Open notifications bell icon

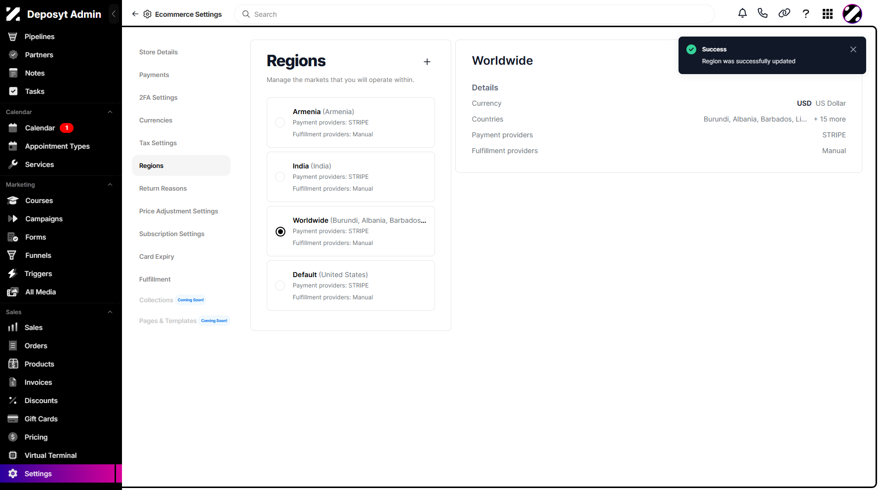coord(742,13)
